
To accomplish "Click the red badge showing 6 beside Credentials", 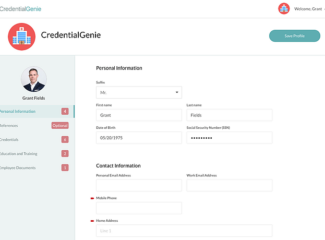I will coord(65,139).
